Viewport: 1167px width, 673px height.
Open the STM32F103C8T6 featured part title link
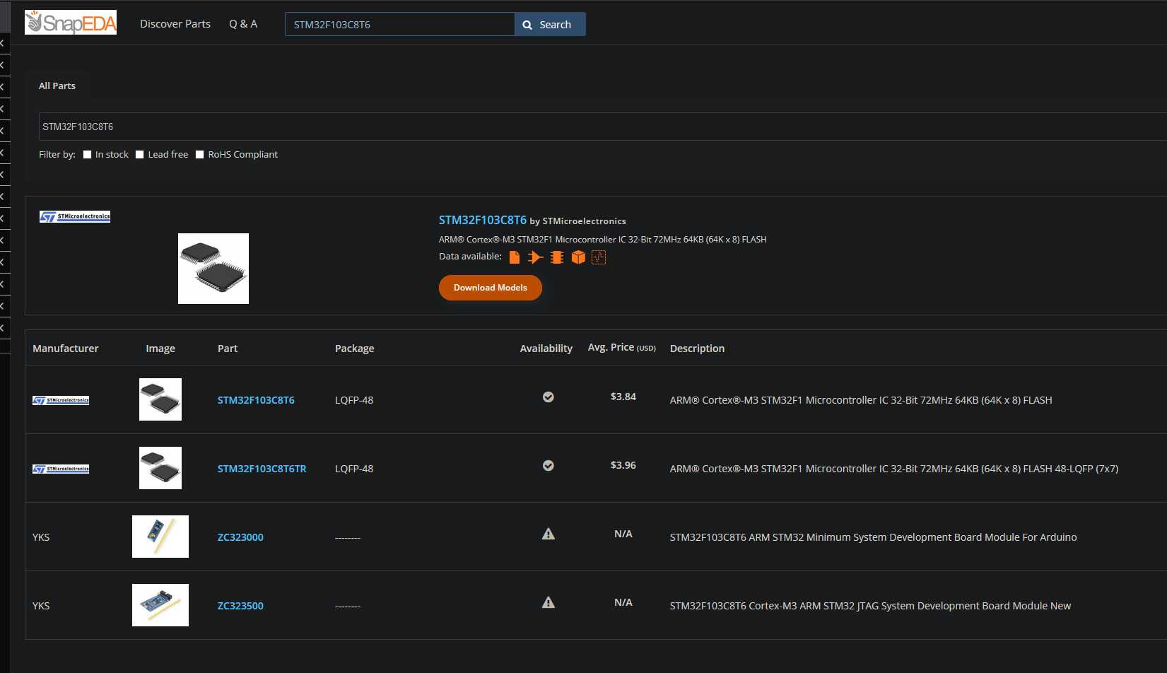tap(483, 220)
